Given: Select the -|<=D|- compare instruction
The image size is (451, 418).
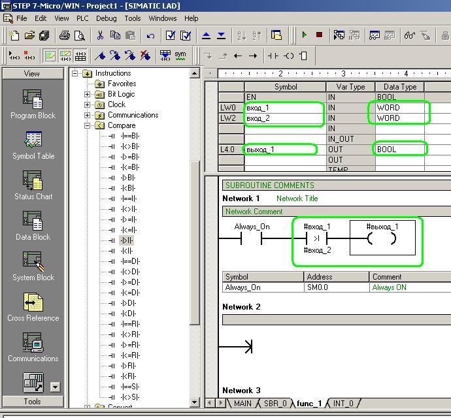Looking at the screenshot, I should [x=130, y=293].
